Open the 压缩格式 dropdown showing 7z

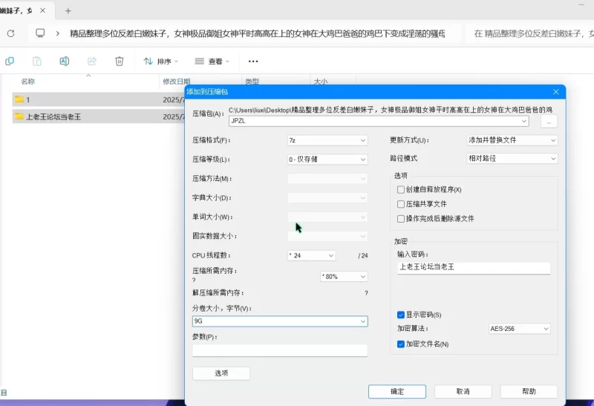tap(327, 140)
